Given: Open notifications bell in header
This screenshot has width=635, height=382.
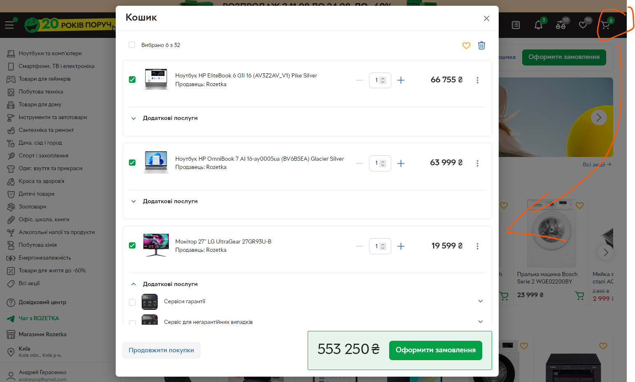Looking at the screenshot, I should (538, 25).
